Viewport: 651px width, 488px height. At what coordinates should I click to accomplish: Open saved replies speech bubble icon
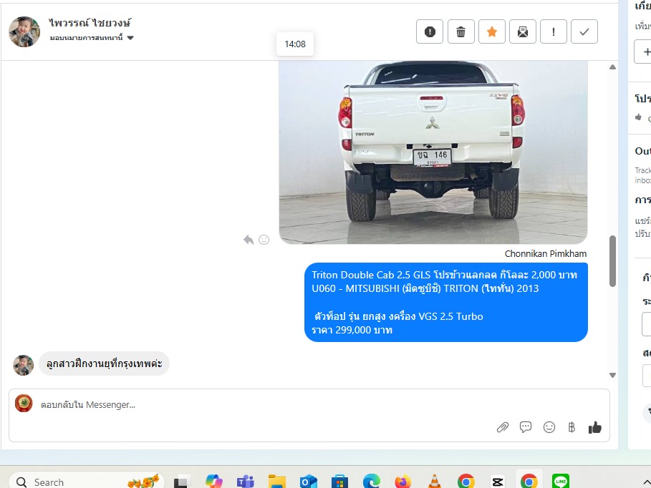(x=526, y=427)
